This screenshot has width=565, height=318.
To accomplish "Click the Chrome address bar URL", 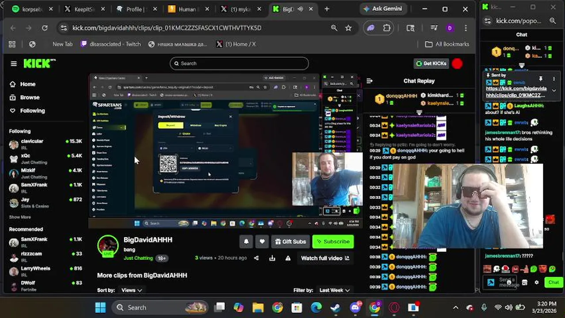I will click(167, 28).
